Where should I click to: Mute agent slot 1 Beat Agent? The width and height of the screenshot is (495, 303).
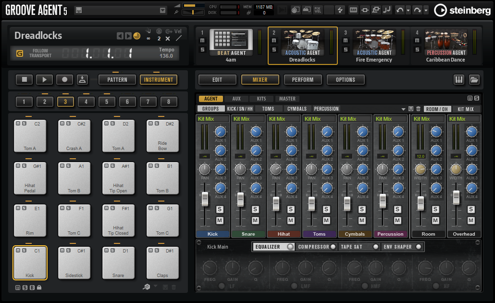pos(202,40)
